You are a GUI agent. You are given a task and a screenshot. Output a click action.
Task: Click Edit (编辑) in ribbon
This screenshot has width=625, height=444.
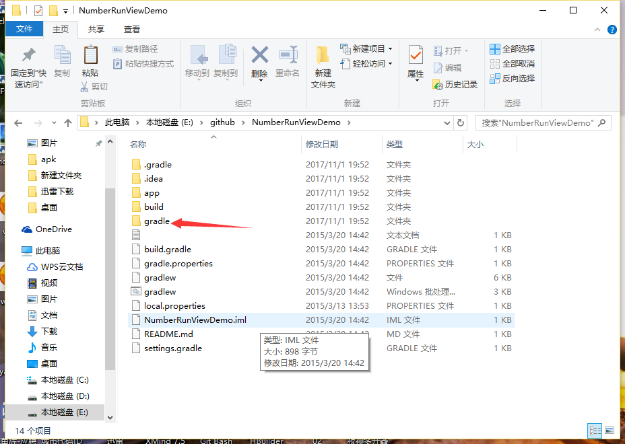[x=448, y=68]
